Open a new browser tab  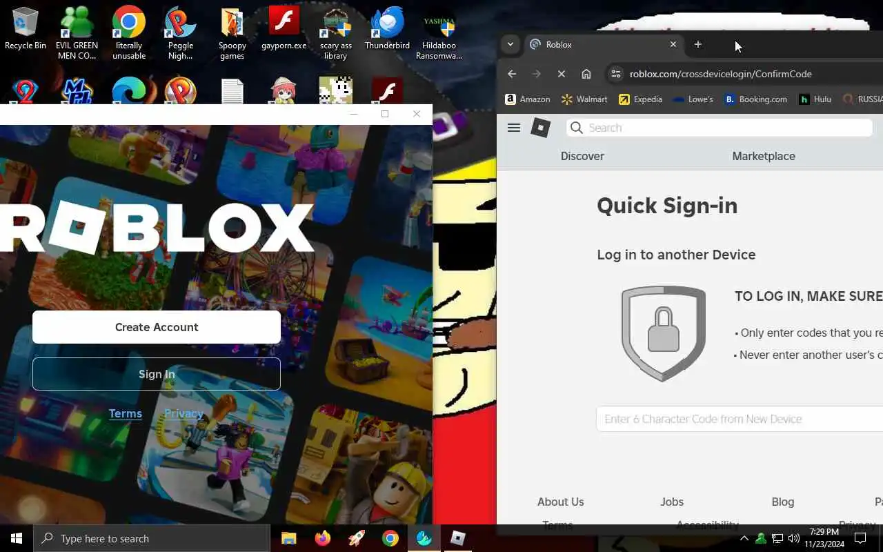tap(697, 44)
